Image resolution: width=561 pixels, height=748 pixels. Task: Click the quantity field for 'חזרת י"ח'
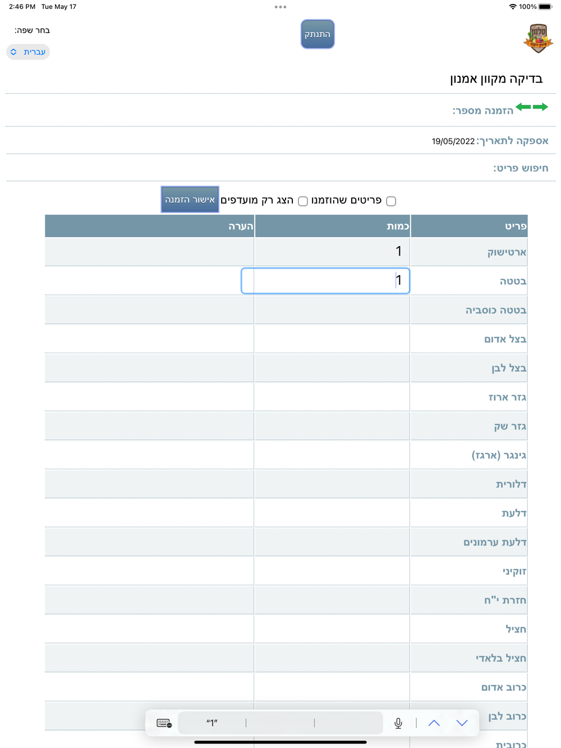tap(332, 600)
